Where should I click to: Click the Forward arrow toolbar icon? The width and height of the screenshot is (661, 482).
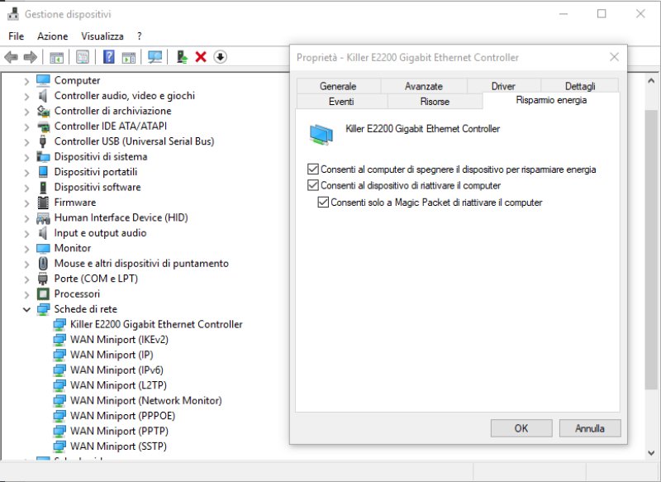31,57
